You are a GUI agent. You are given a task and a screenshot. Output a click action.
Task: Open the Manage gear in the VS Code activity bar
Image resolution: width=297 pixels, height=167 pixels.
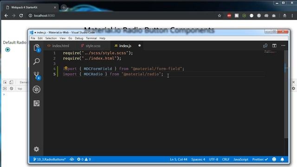[x=36, y=149]
